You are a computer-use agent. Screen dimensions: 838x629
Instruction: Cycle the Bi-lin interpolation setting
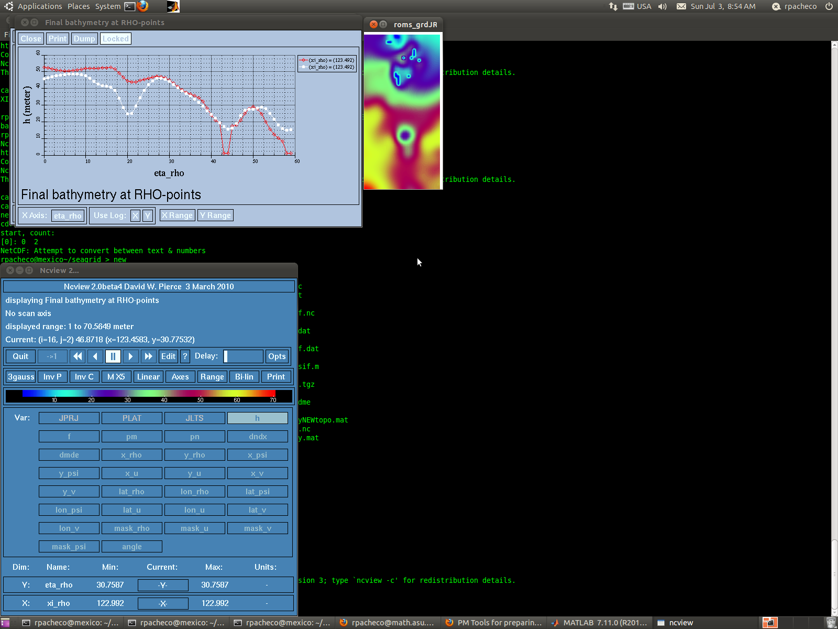tap(244, 377)
